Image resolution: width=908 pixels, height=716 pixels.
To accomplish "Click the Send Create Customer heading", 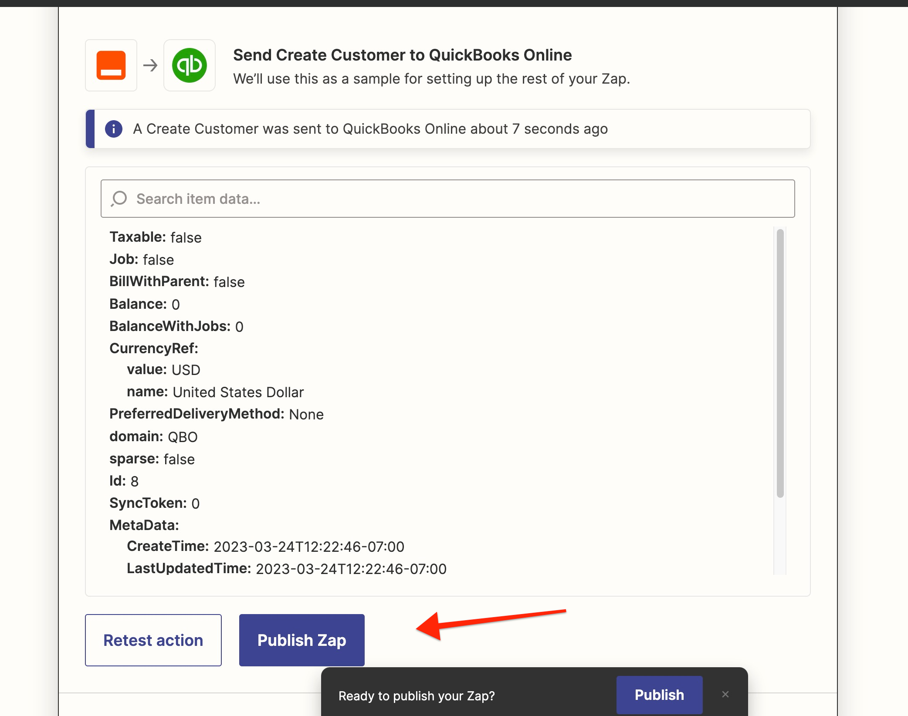I will [403, 55].
